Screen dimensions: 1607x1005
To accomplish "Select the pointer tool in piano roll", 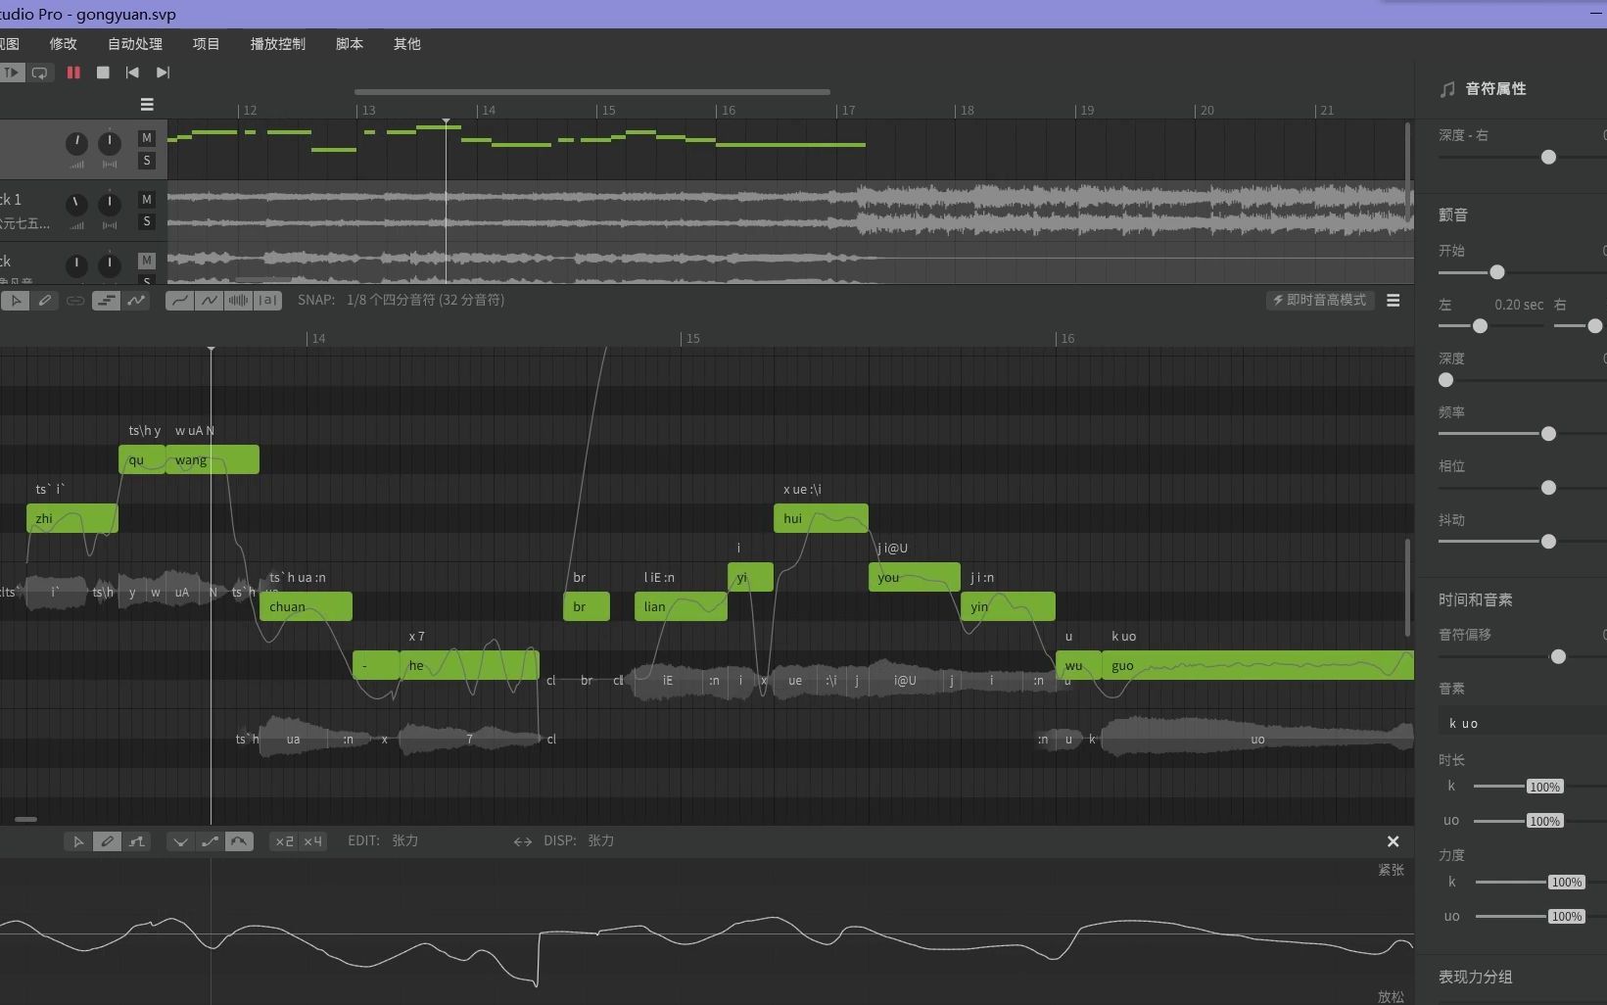I will [15, 301].
